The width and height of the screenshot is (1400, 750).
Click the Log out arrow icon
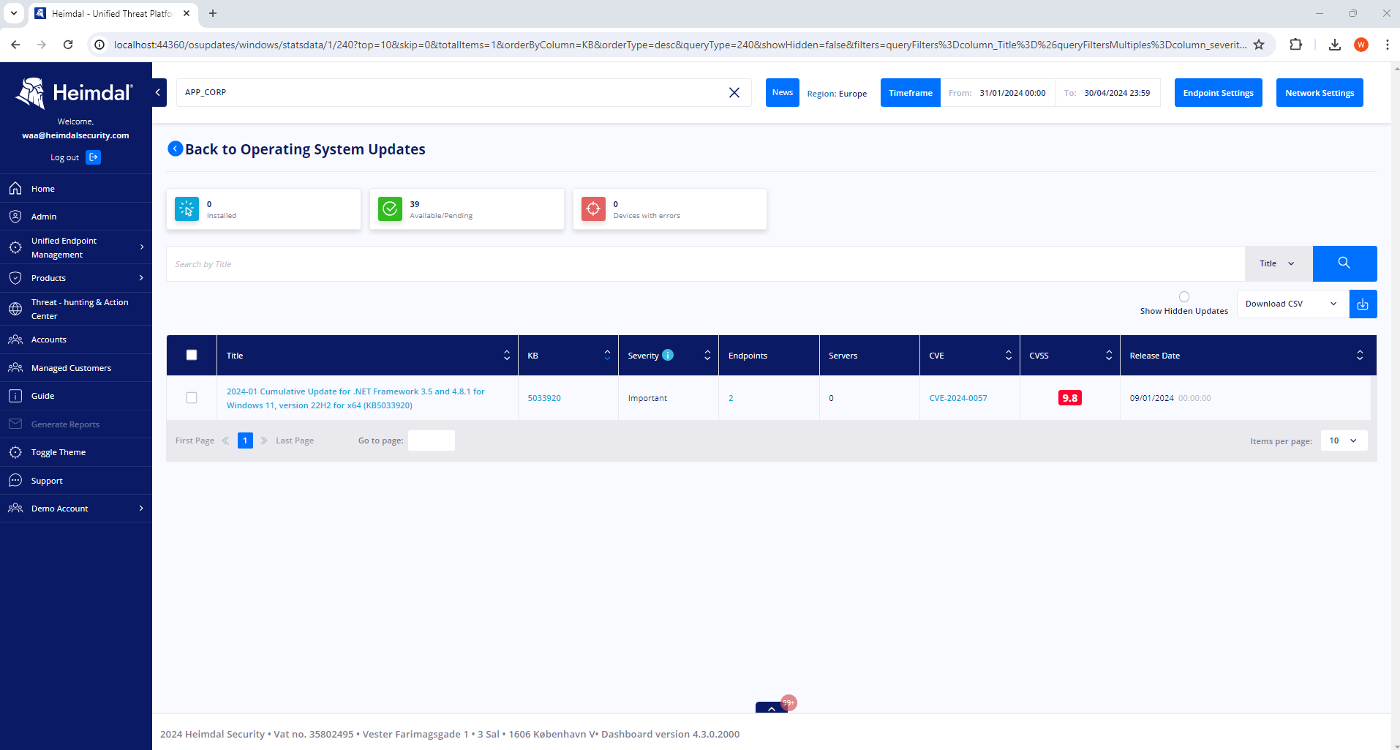[x=94, y=157]
